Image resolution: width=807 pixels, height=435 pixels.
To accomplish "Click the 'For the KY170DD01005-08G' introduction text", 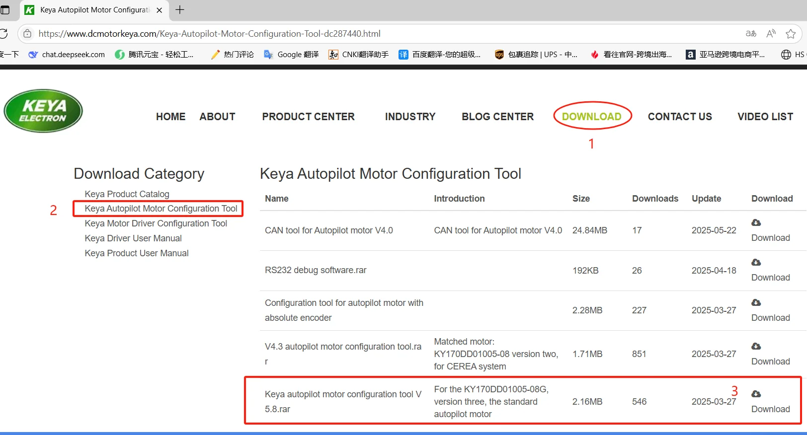I will click(x=491, y=402).
